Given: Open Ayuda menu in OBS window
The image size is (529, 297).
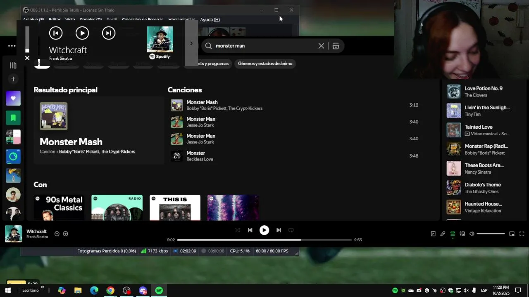Looking at the screenshot, I should [x=210, y=19].
